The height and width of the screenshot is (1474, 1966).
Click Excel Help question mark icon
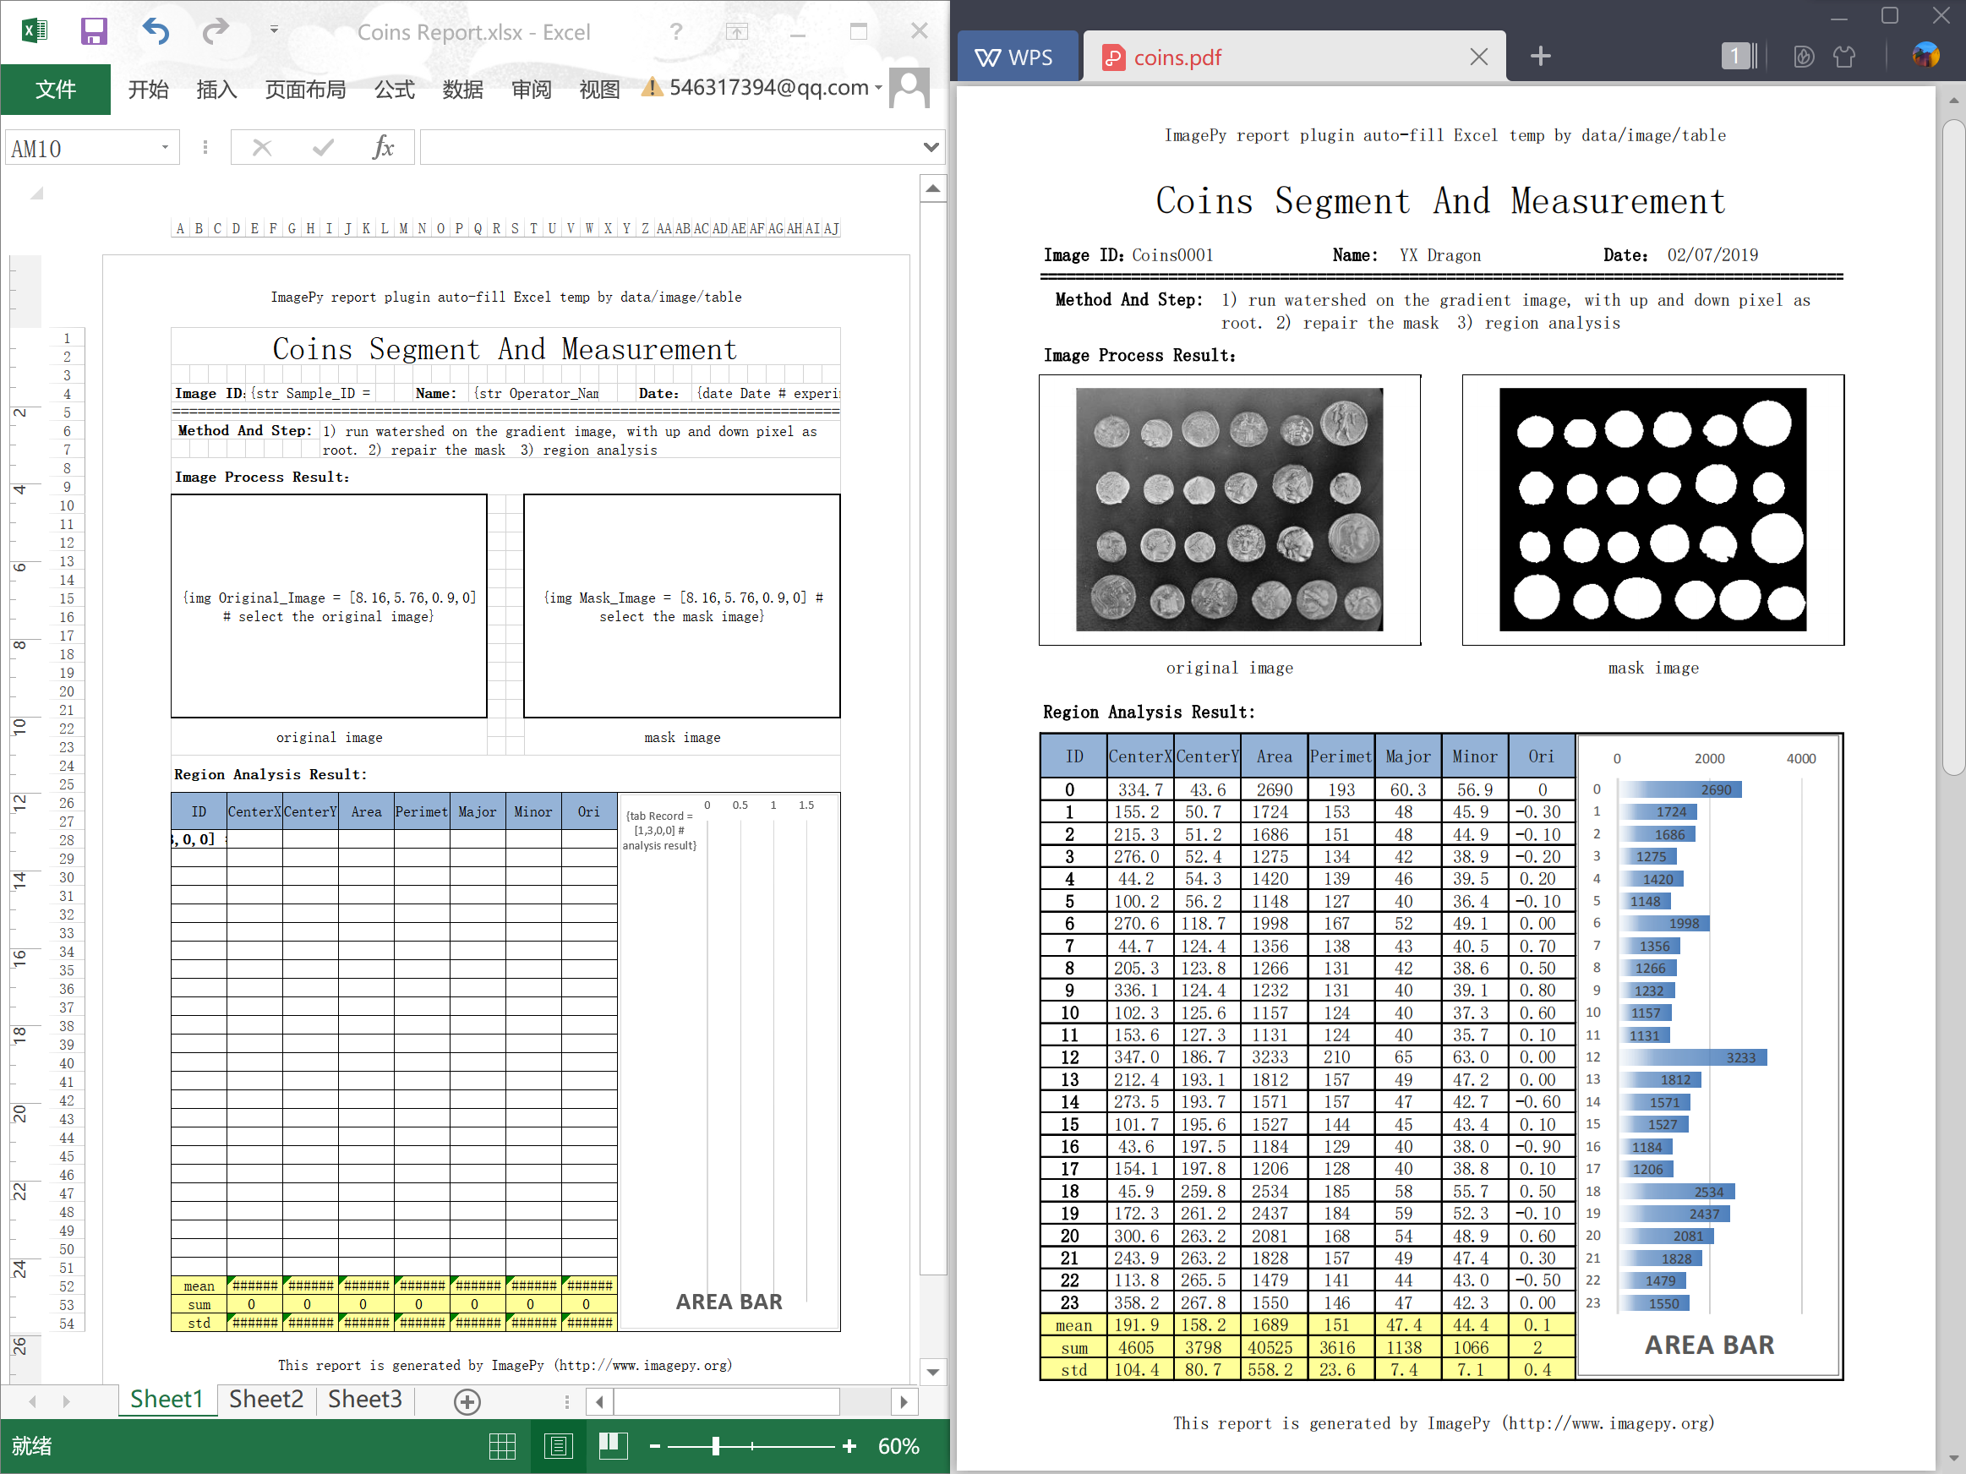(676, 32)
